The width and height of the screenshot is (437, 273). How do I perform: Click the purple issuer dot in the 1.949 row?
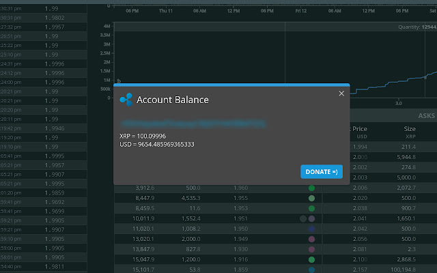click(311, 239)
